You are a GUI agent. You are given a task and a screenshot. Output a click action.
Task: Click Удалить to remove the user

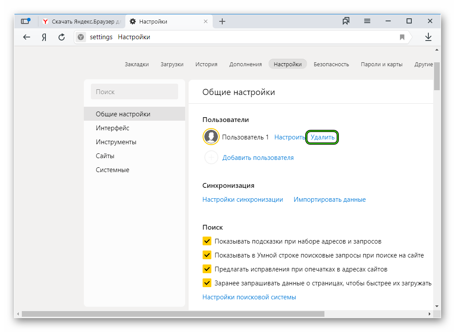322,137
